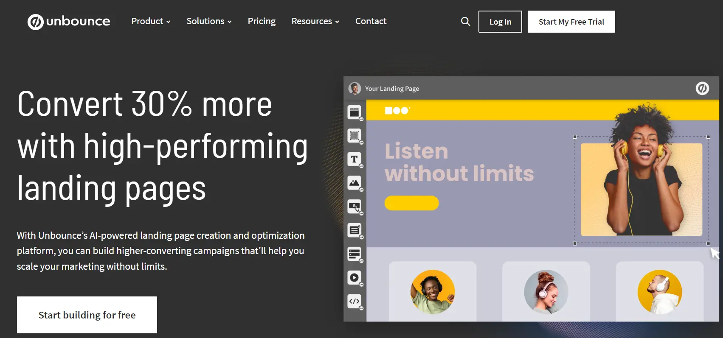Select the Custom HTML code tool
Viewport: 723px width, 338px height.
tap(354, 302)
